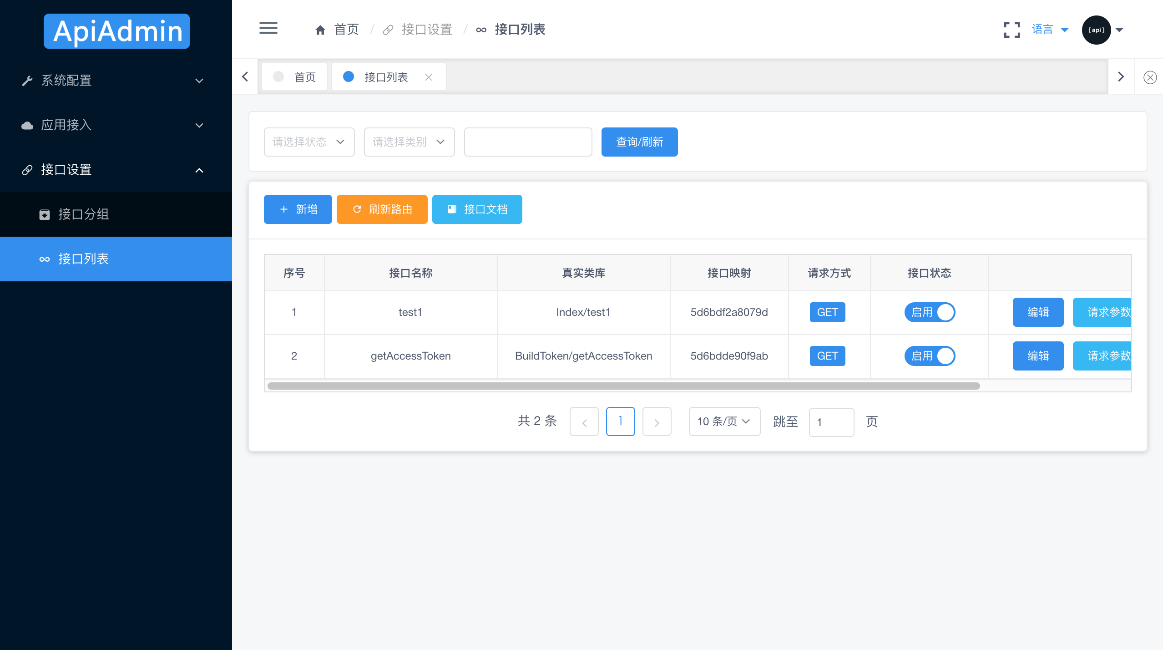
Task: Click 请求参数 for getAccessToken row
Action: [x=1102, y=356]
